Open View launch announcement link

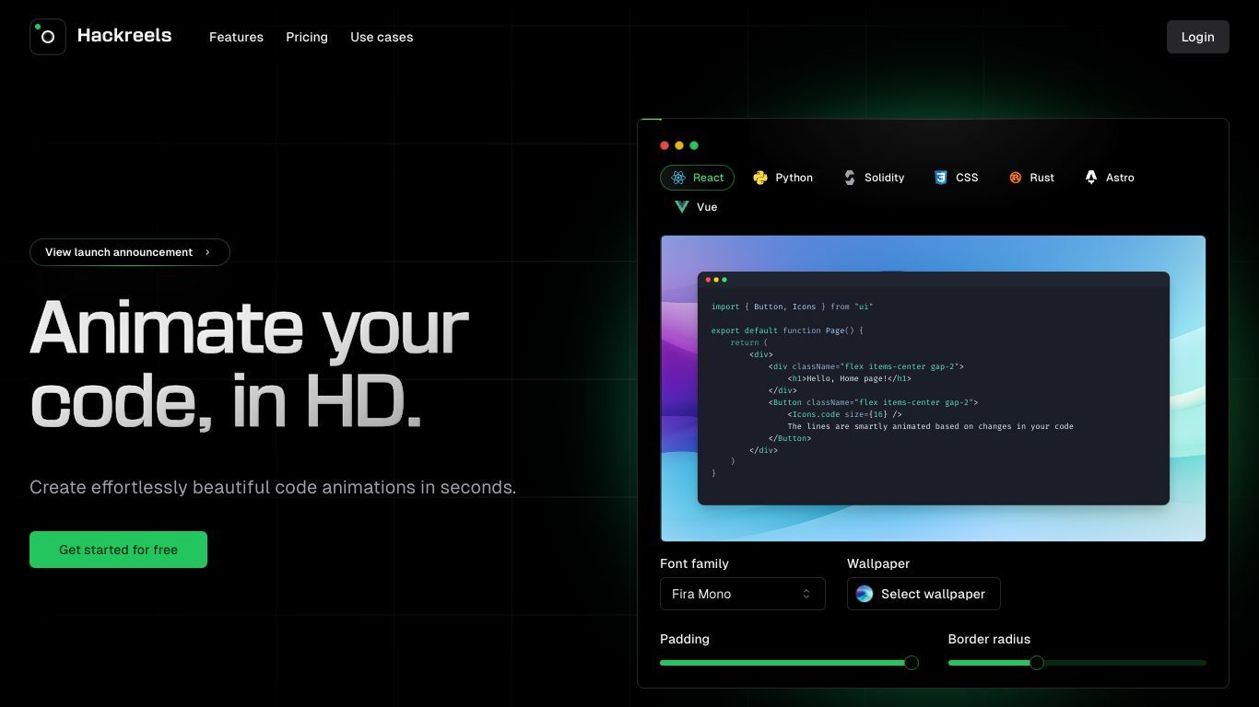130,252
